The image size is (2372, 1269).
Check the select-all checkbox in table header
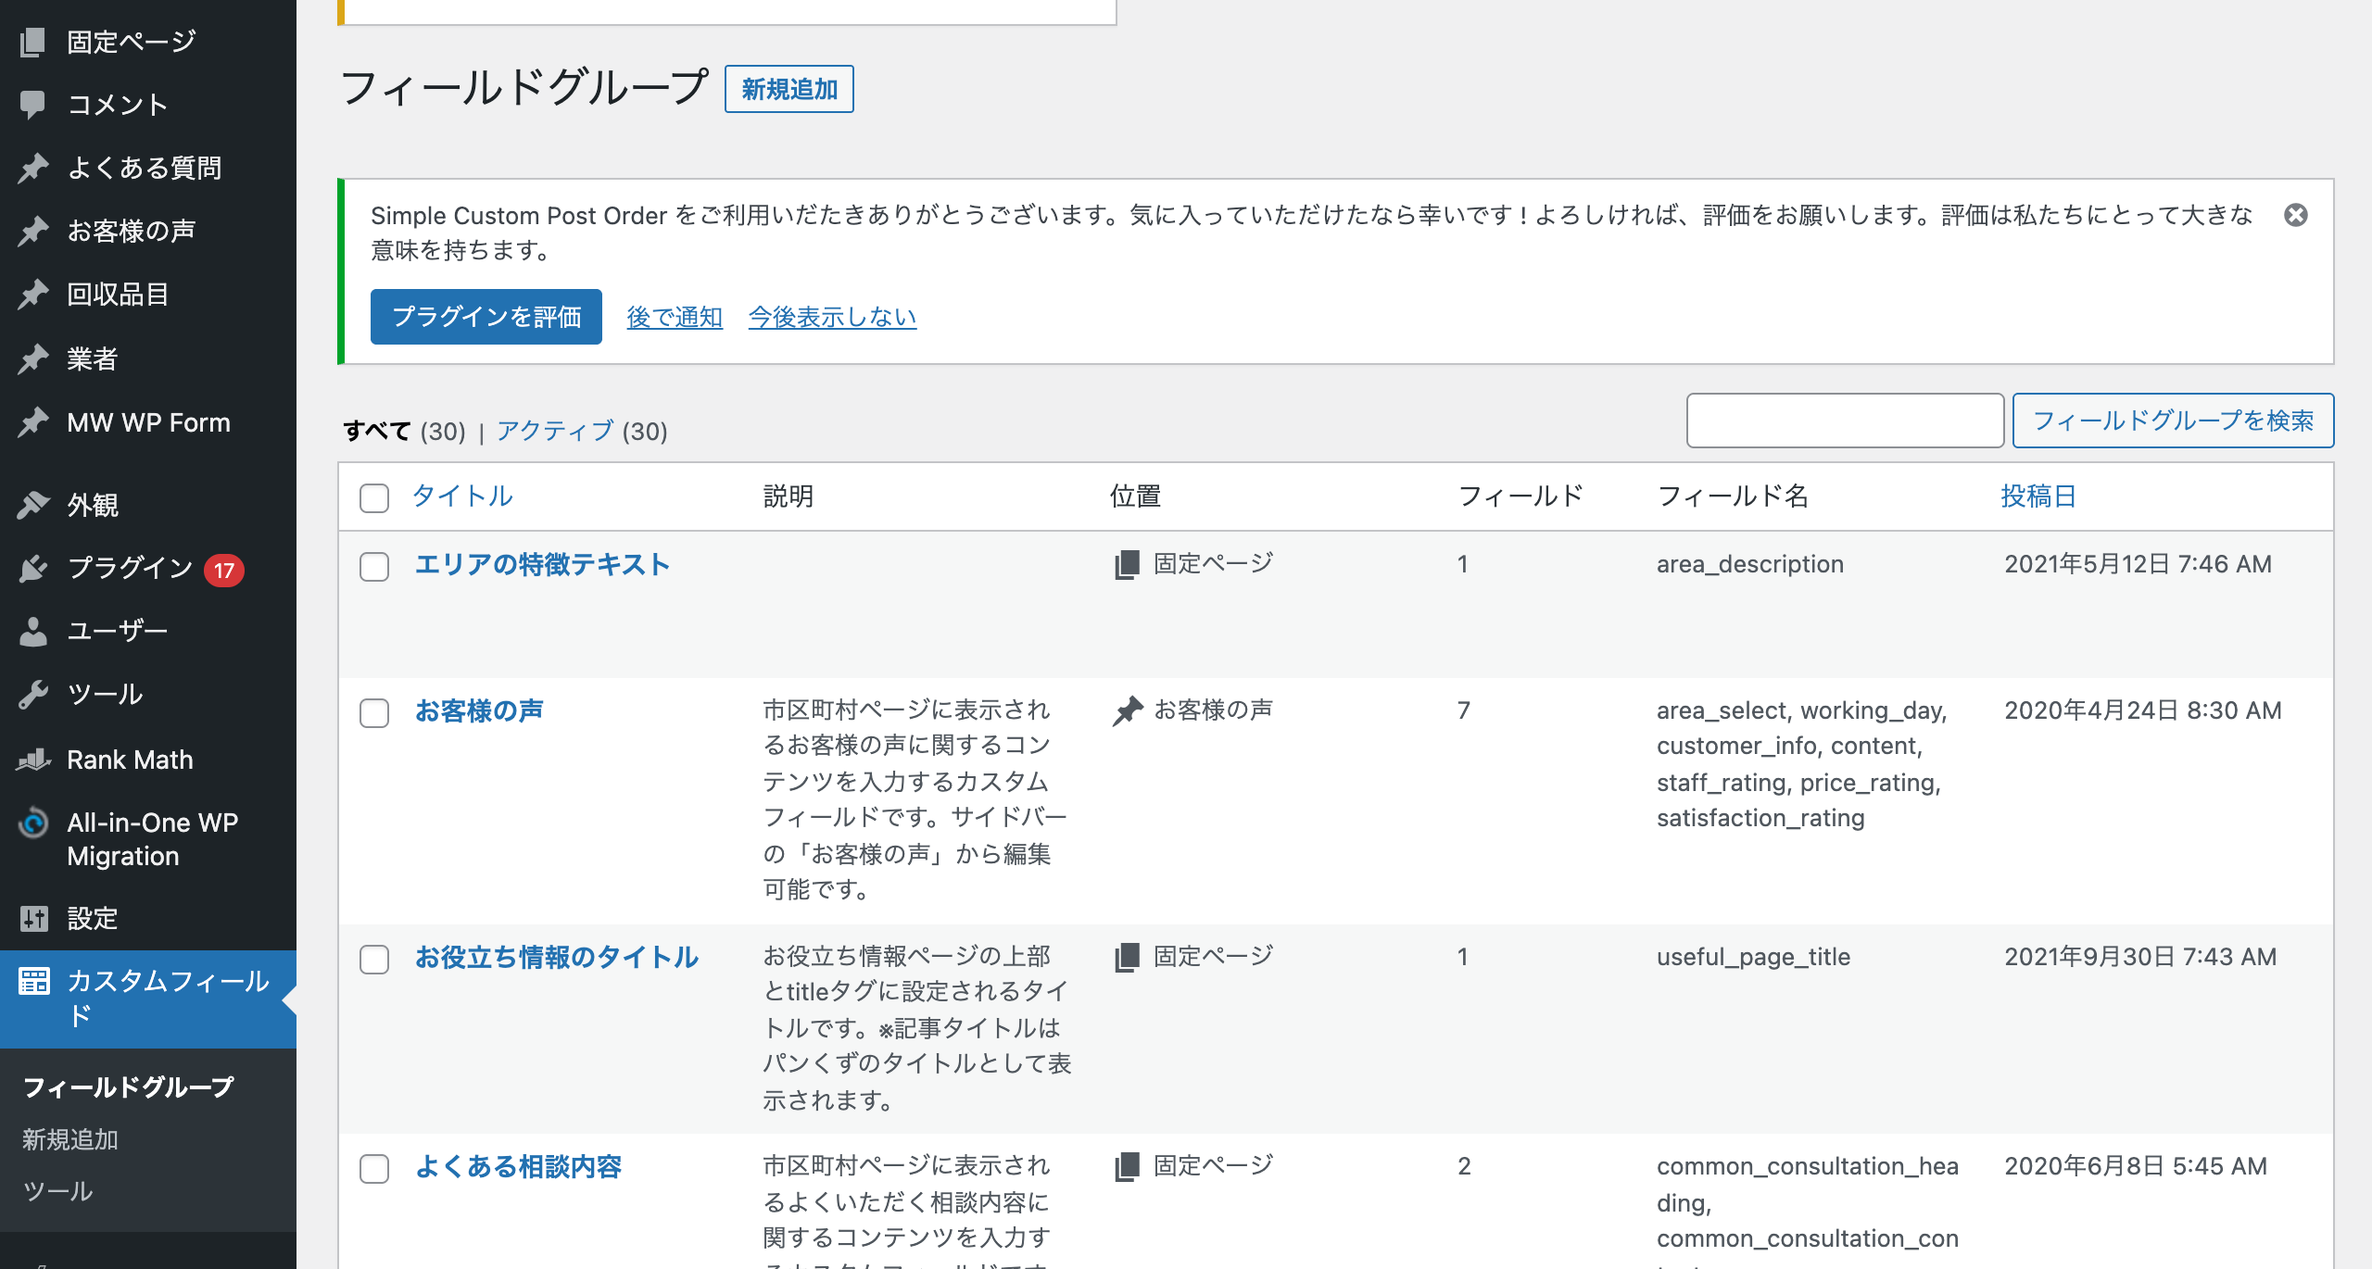374,497
